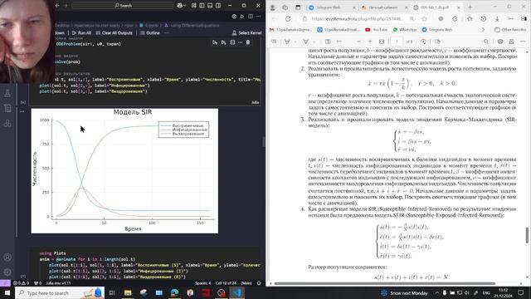Expand the favorites bar overflow chevron
Screen dimensions: 531x299
tap(483, 30)
